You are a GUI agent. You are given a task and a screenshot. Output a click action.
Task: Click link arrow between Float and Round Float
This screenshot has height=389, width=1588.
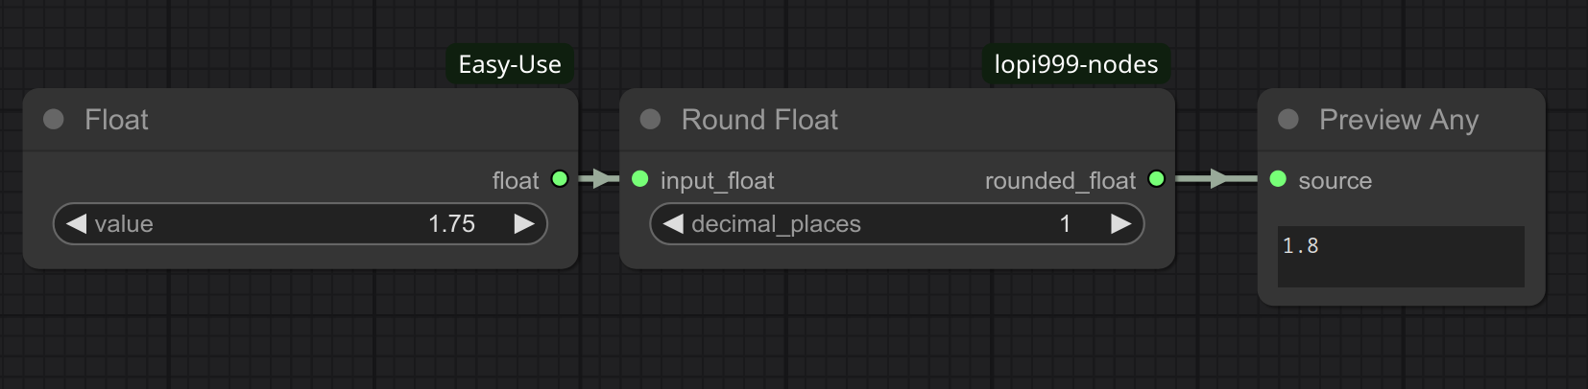601,178
